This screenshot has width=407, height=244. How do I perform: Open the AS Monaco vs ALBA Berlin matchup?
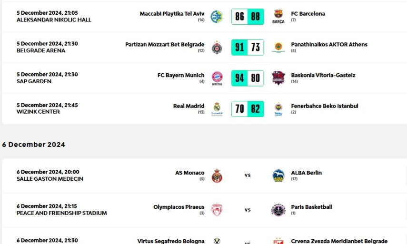pos(248,176)
